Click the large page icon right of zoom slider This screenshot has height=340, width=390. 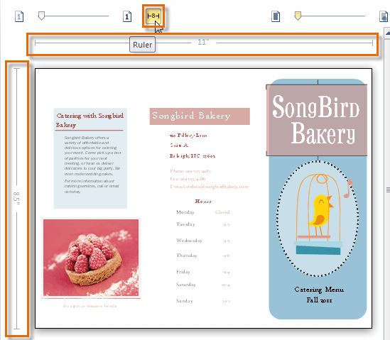tap(127, 16)
